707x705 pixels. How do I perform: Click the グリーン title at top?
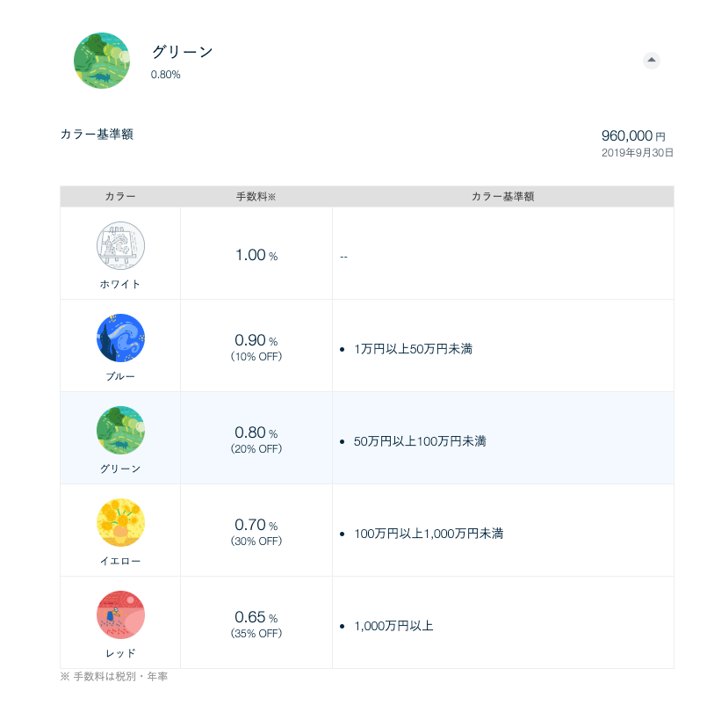[182, 52]
